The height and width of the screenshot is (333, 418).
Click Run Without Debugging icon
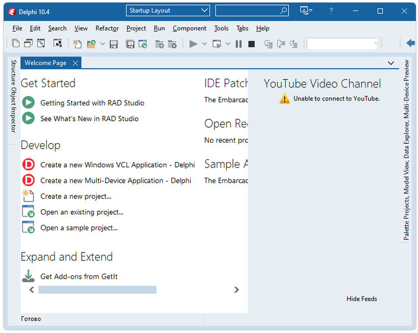(217, 44)
